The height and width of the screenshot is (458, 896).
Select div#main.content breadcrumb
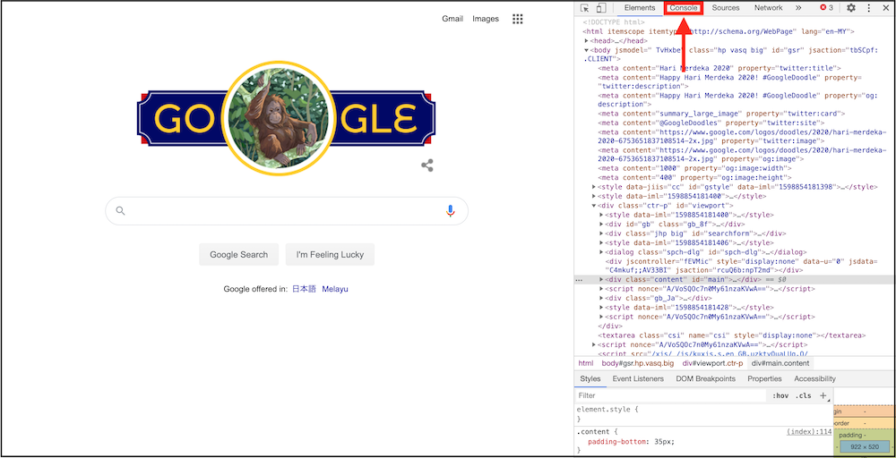(779, 363)
